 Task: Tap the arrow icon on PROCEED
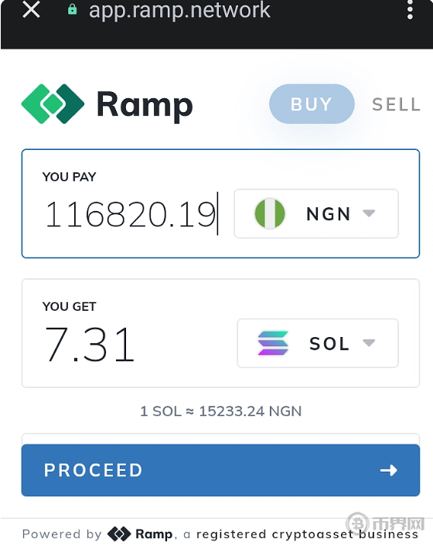tap(388, 470)
